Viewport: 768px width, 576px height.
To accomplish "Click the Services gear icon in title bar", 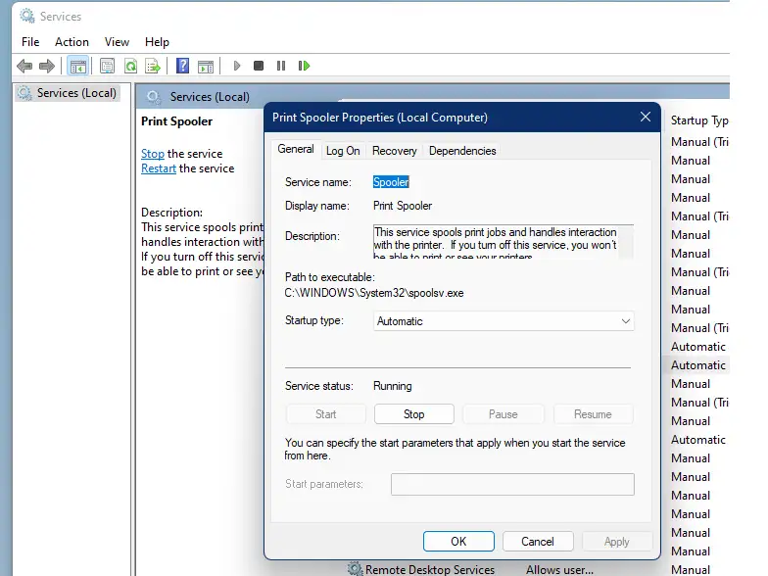I will [x=27, y=16].
